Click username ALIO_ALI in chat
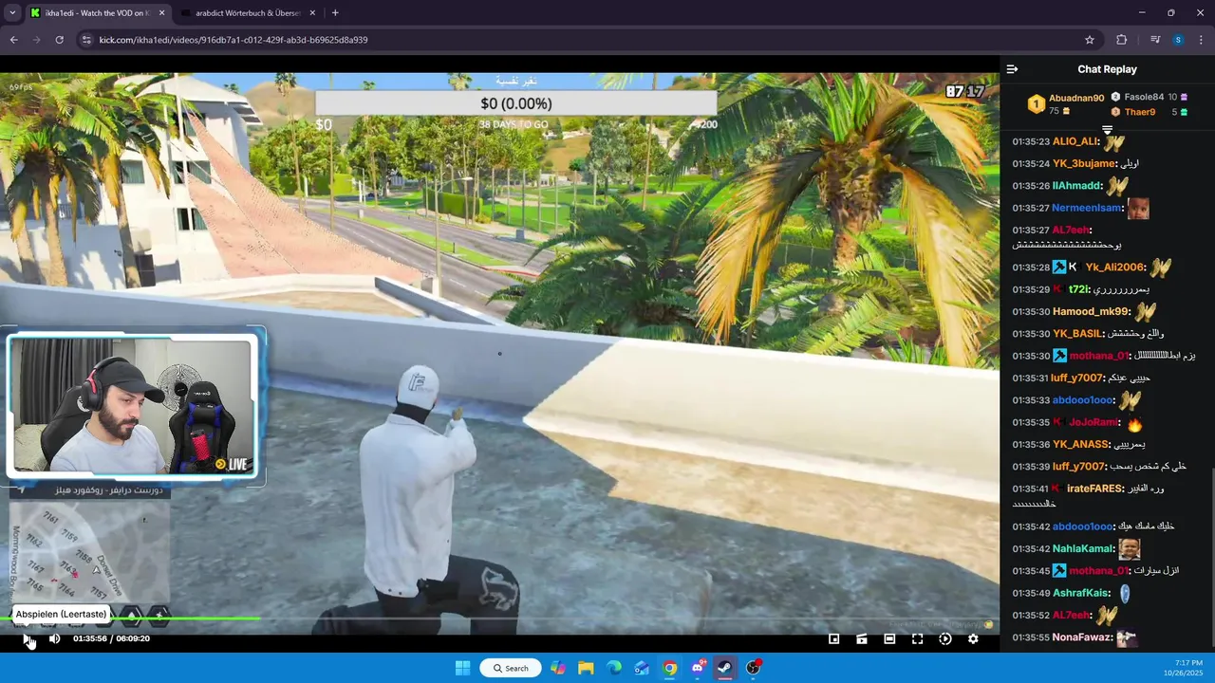 point(1075,141)
